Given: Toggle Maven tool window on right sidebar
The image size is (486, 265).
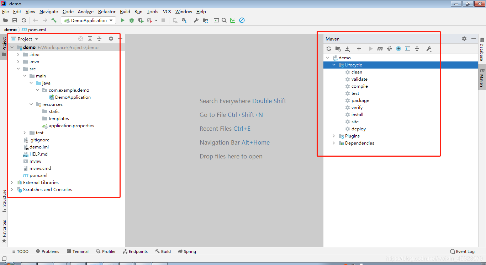Looking at the screenshot, I should (482, 78).
